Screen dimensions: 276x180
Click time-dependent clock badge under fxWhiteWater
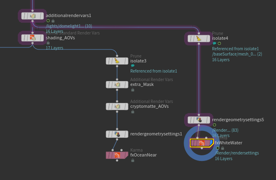218,148
